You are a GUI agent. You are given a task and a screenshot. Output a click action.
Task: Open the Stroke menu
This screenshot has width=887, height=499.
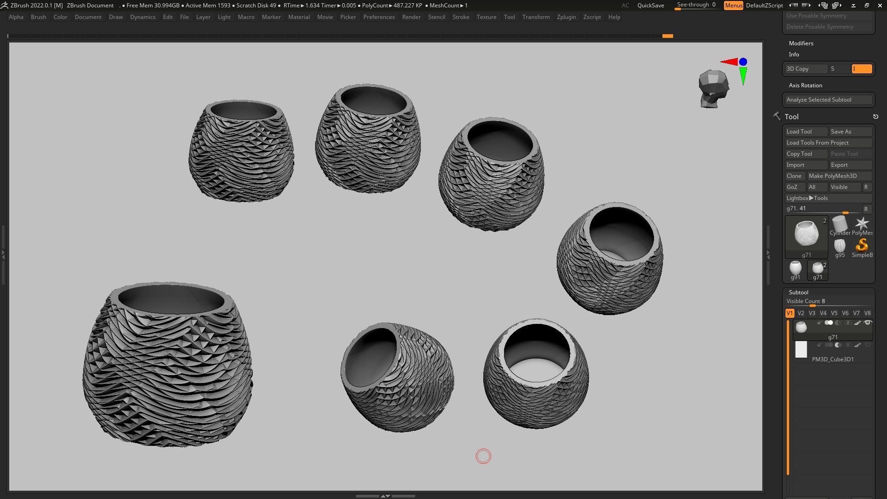460,17
